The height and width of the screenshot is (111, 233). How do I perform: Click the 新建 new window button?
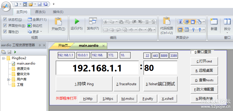pyautogui.click(x=214, y=24)
